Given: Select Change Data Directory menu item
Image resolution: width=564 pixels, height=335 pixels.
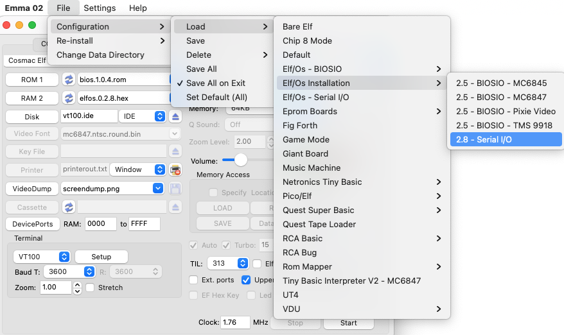Looking at the screenshot, I should (x=109, y=55).
